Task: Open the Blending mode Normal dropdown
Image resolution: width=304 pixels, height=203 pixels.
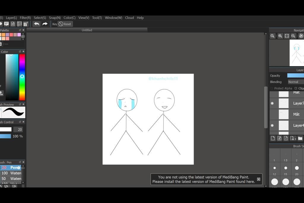Action: point(296,82)
